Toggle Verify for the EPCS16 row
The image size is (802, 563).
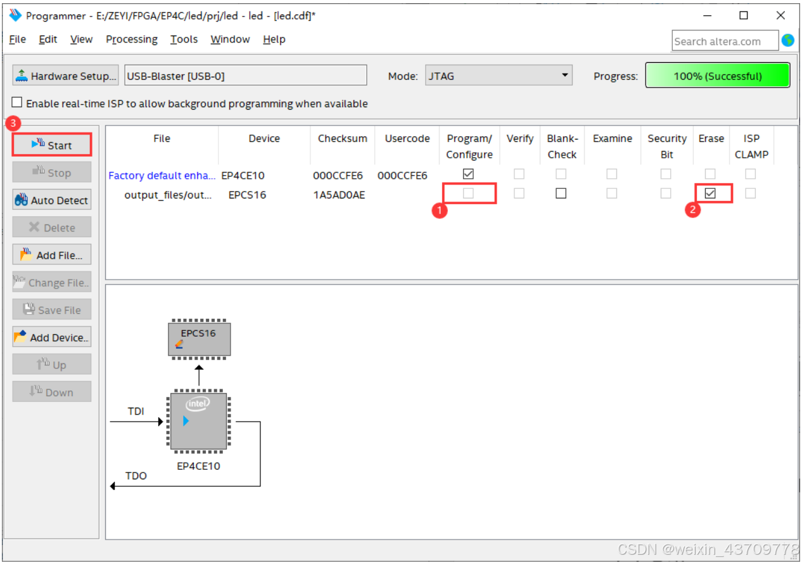(x=519, y=193)
